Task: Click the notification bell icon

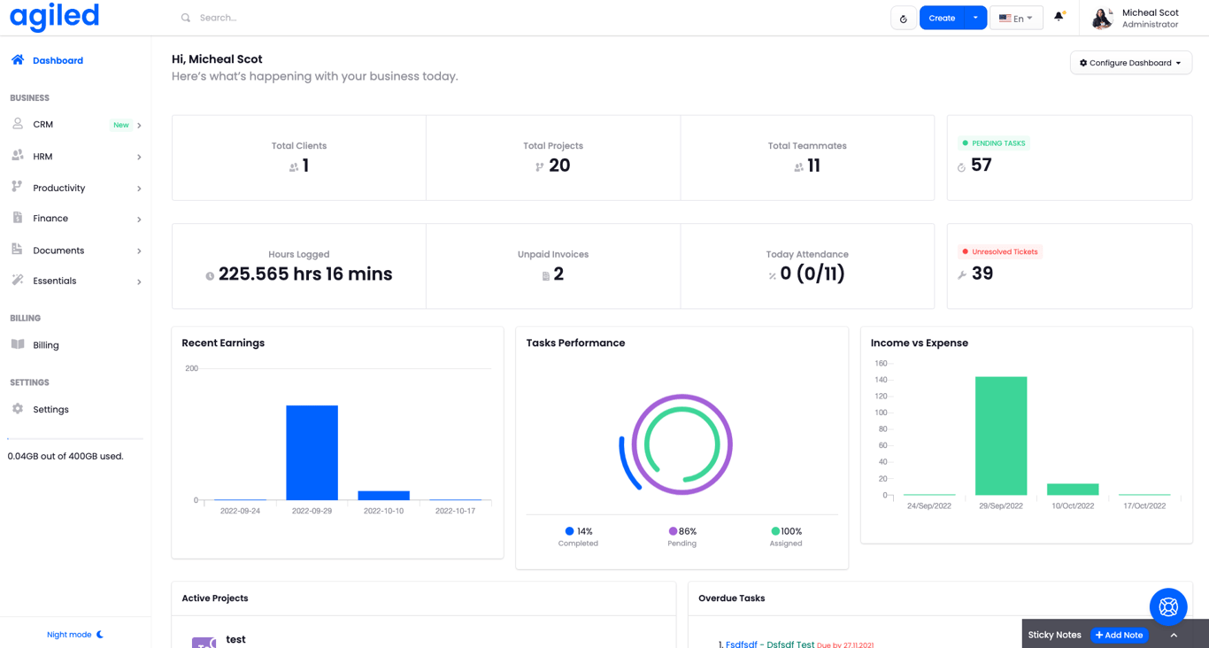Action: coord(1059,17)
